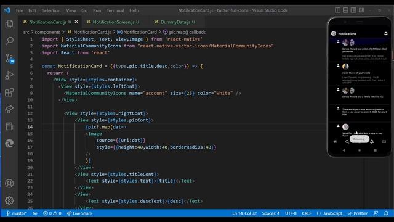Open Source Control view with 14 changes
The width and height of the screenshot is (394, 222).
(x=10, y=59)
